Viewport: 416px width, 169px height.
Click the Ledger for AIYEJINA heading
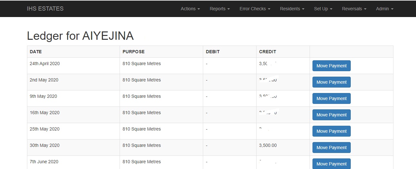(x=80, y=36)
